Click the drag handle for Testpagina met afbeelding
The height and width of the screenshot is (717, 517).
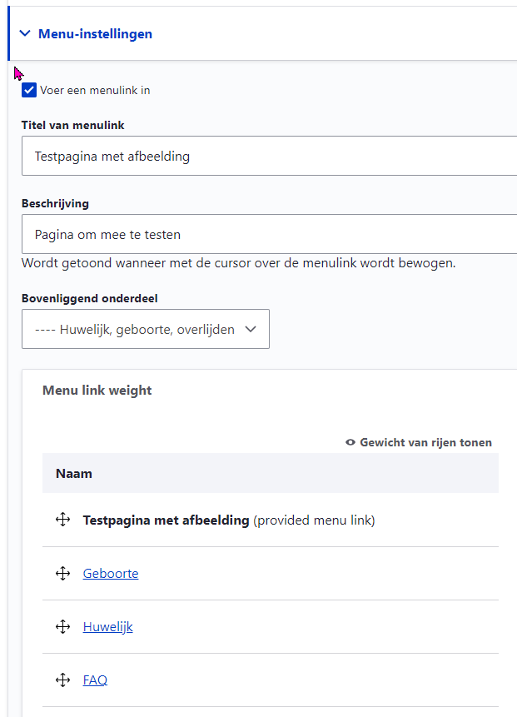tap(62, 520)
